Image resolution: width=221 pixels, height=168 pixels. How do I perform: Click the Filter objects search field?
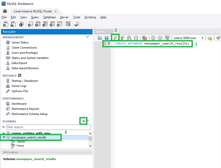48,127
